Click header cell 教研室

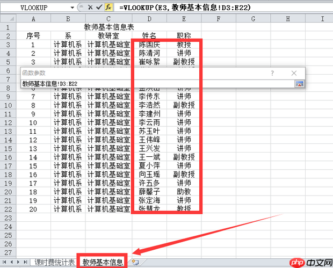click(108, 35)
